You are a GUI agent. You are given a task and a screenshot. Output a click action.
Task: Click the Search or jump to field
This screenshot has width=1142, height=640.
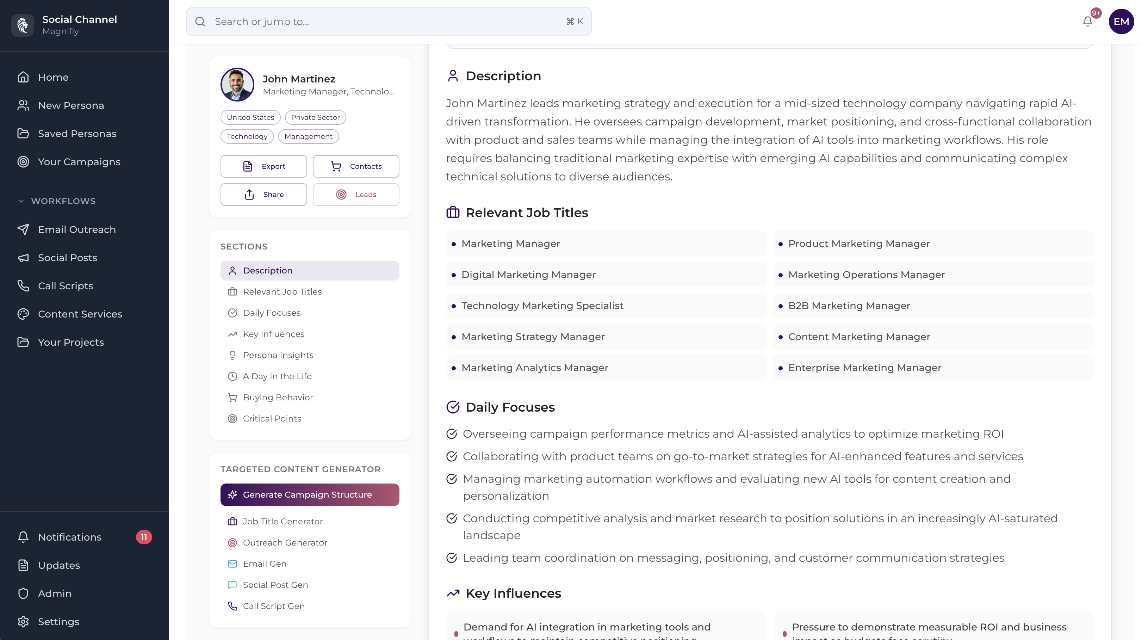tap(388, 21)
